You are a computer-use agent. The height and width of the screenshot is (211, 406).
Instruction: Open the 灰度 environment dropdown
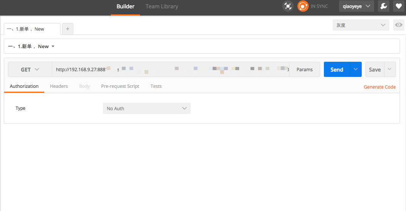[361, 25]
